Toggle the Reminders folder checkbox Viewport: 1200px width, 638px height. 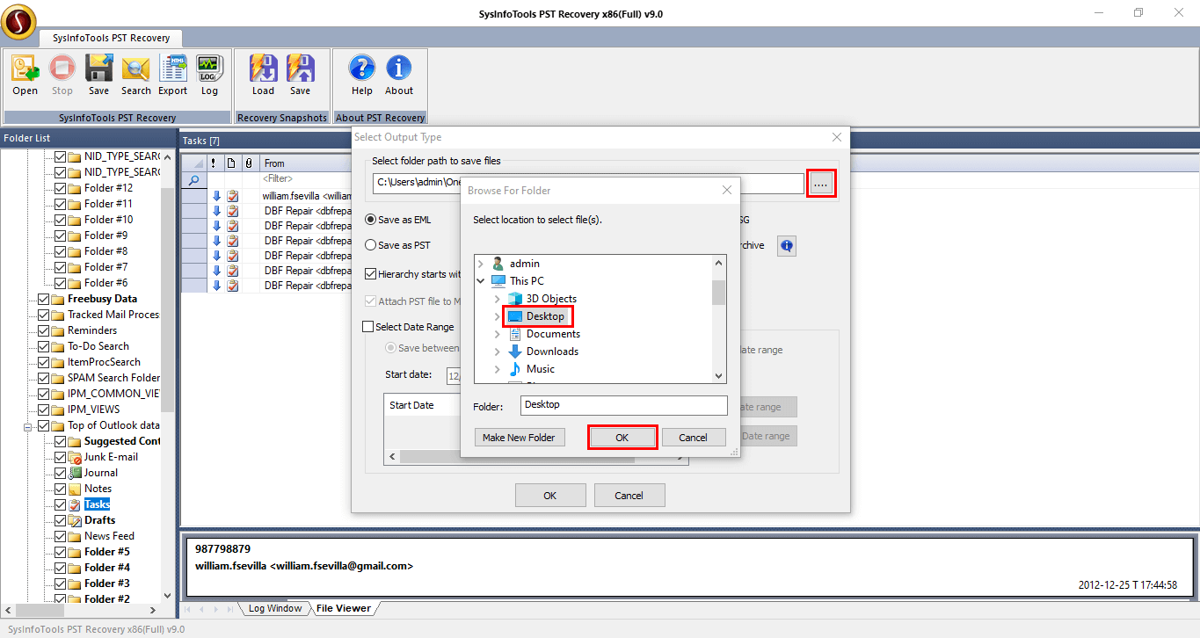[x=44, y=330]
